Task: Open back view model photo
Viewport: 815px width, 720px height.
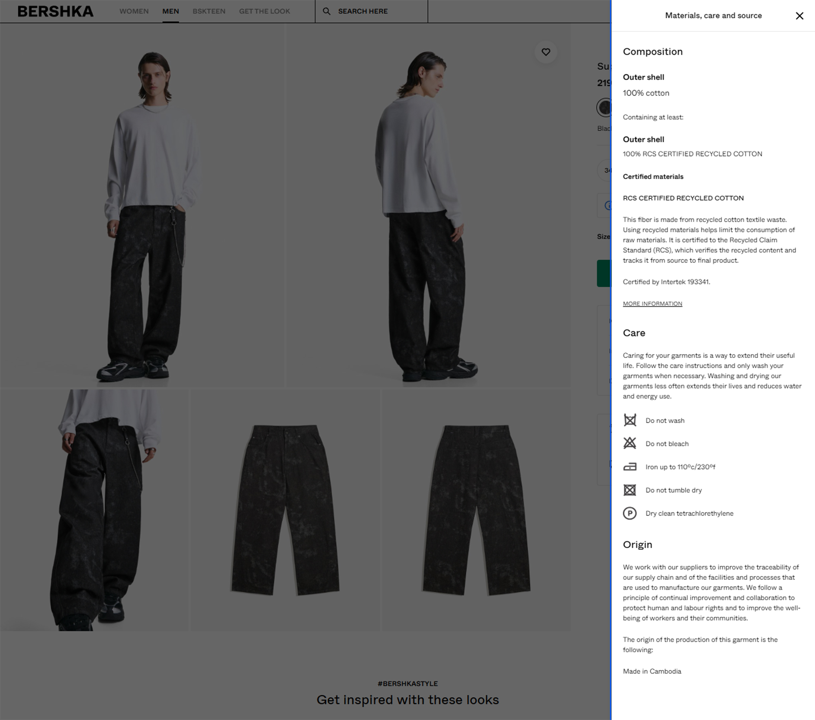Action: [x=428, y=205]
